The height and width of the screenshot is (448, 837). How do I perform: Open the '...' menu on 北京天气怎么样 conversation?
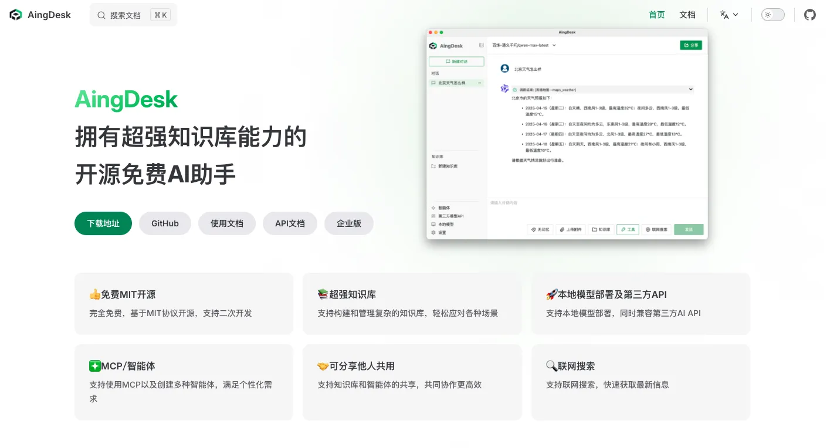click(x=480, y=83)
